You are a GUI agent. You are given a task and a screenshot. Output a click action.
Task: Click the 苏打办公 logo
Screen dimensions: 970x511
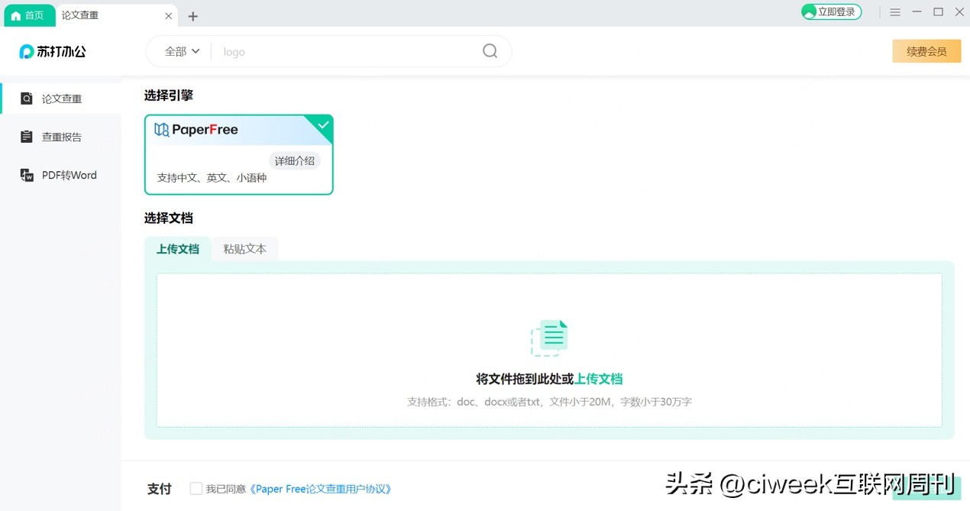[50, 51]
